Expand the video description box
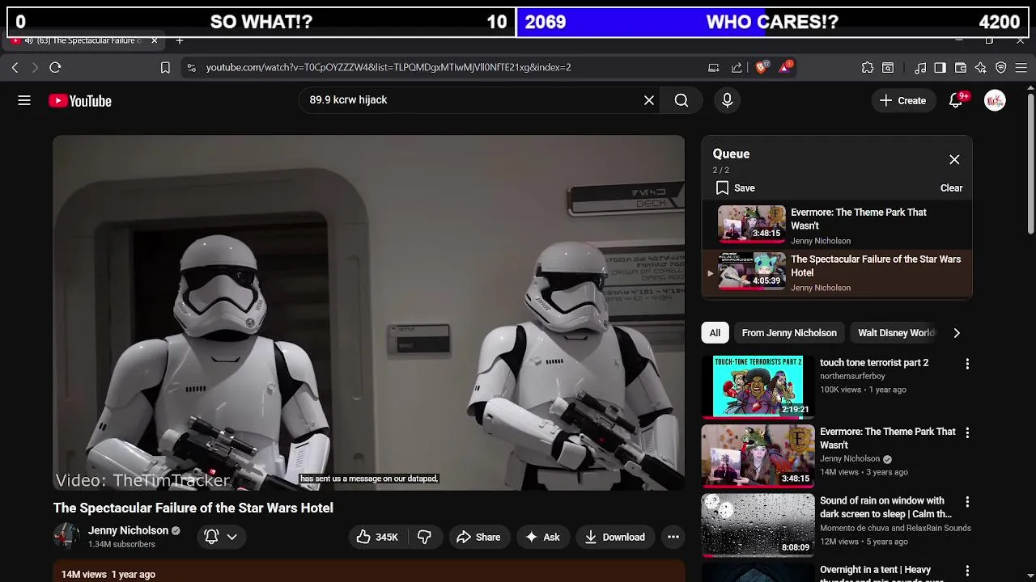The height and width of the screenshot is (582, 1036). pos(369,571)
